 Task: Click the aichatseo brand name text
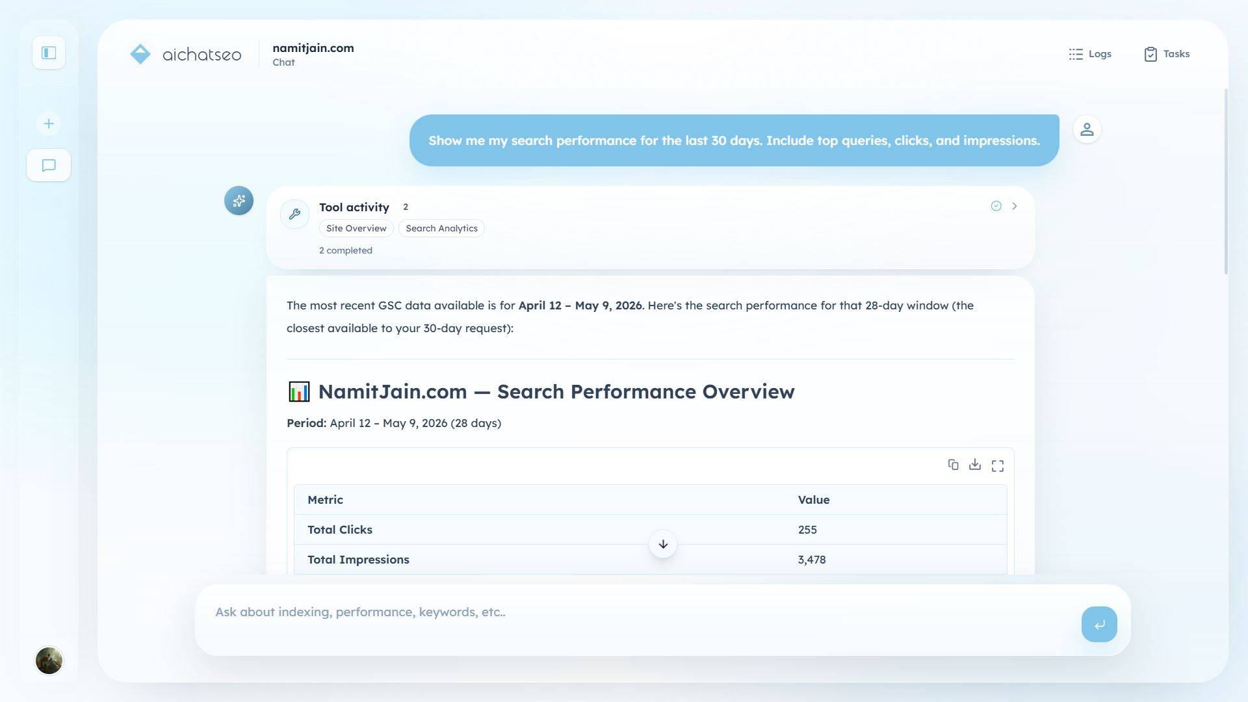pyautogui.click(x=201, y=55)
